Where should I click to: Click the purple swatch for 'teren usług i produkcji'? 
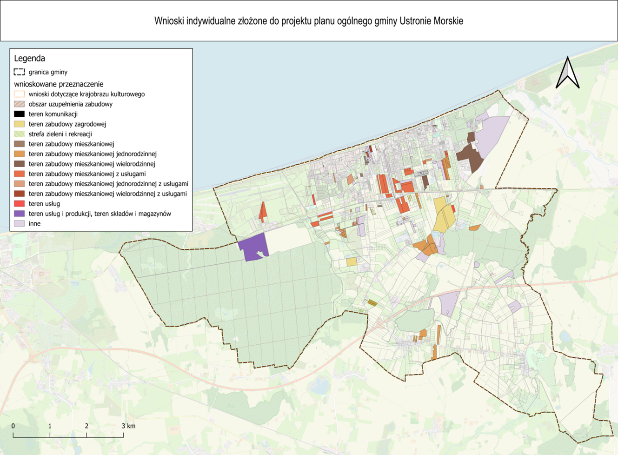pos(19,214)
